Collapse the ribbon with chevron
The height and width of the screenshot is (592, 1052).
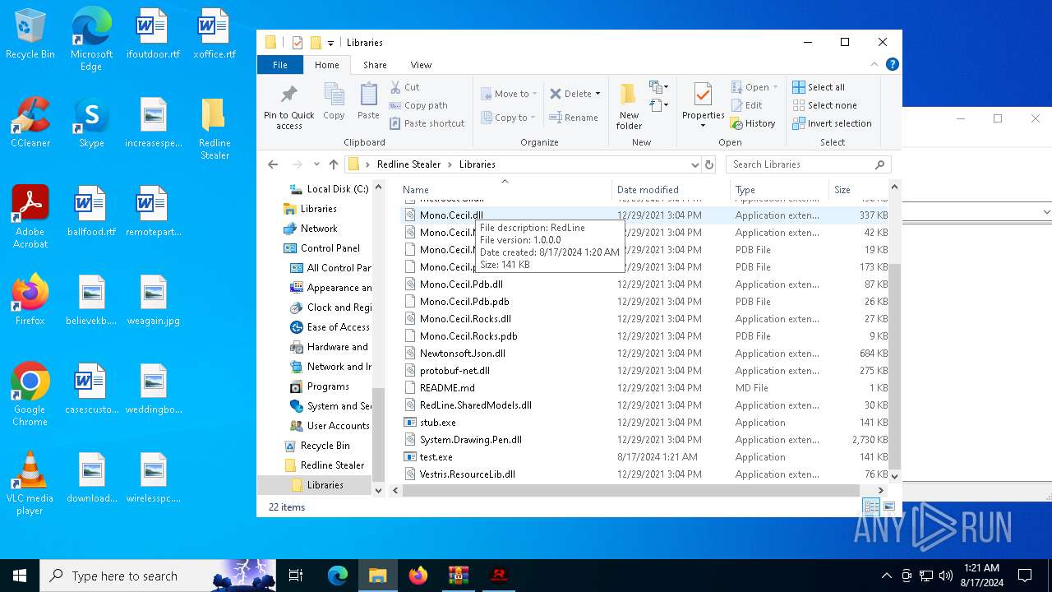tap(874, 64)
